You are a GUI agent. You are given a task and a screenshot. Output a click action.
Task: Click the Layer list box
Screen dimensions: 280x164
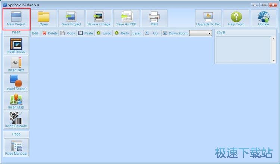tap(243, 49)
